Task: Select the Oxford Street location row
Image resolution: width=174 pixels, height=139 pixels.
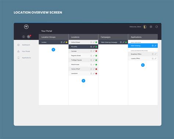Action: point(83,42)
